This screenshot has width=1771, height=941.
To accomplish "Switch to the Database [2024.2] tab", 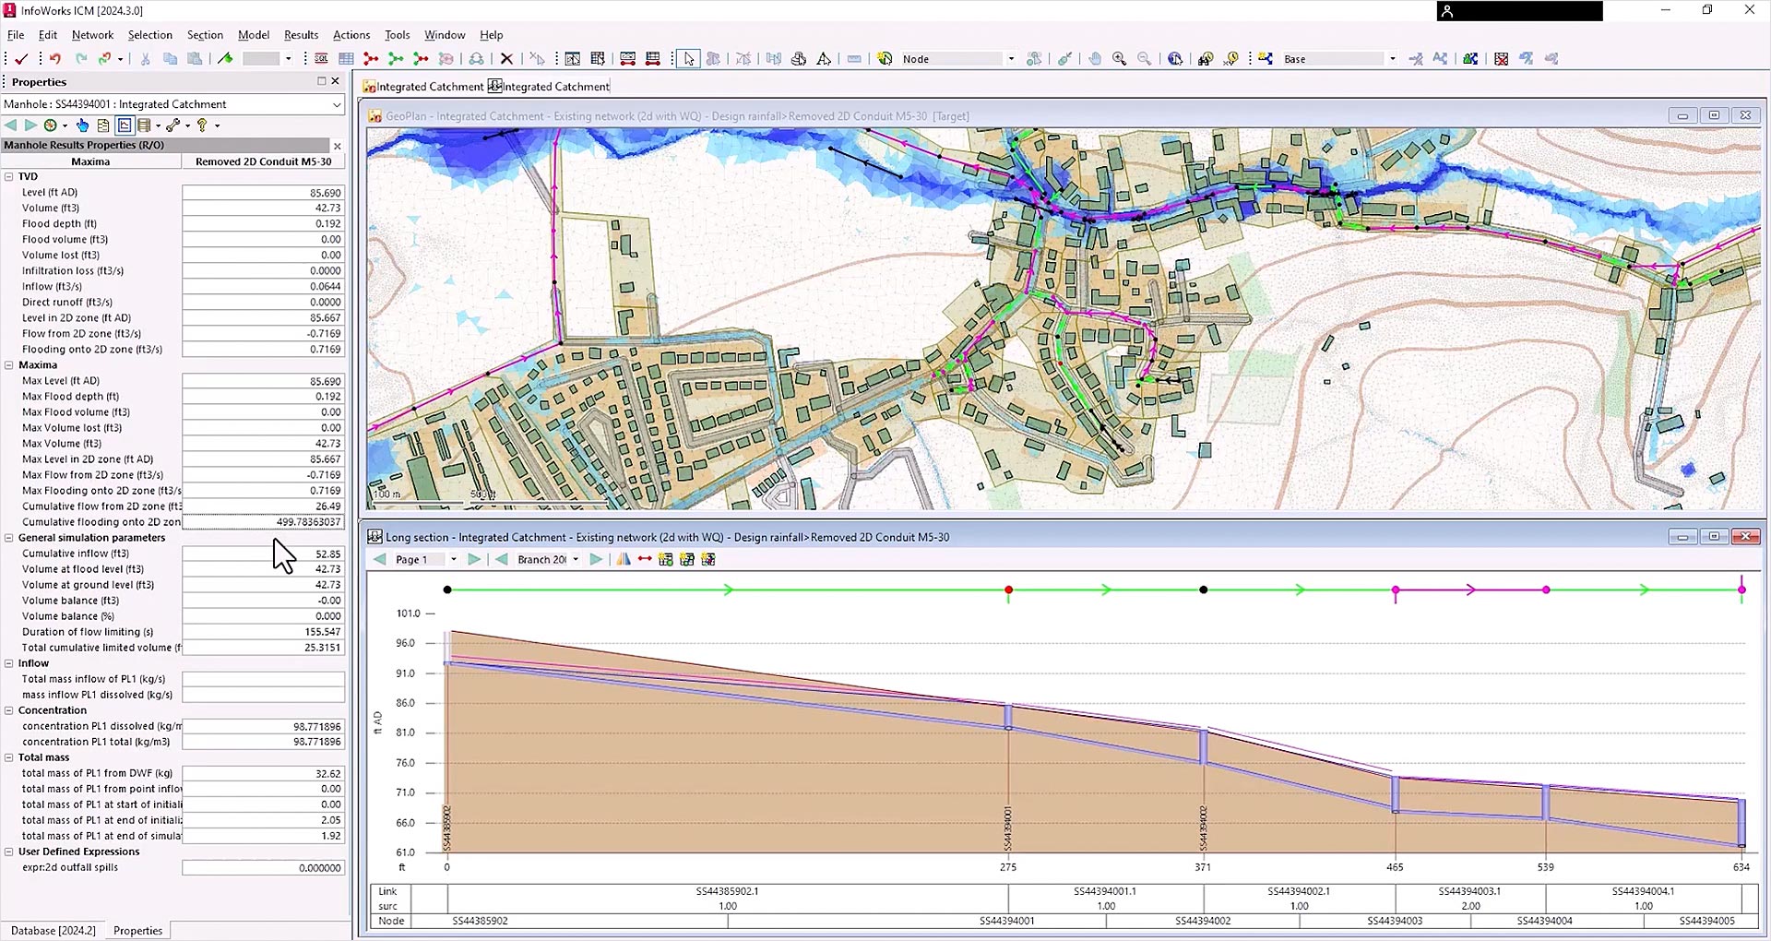I will [52, 931].
